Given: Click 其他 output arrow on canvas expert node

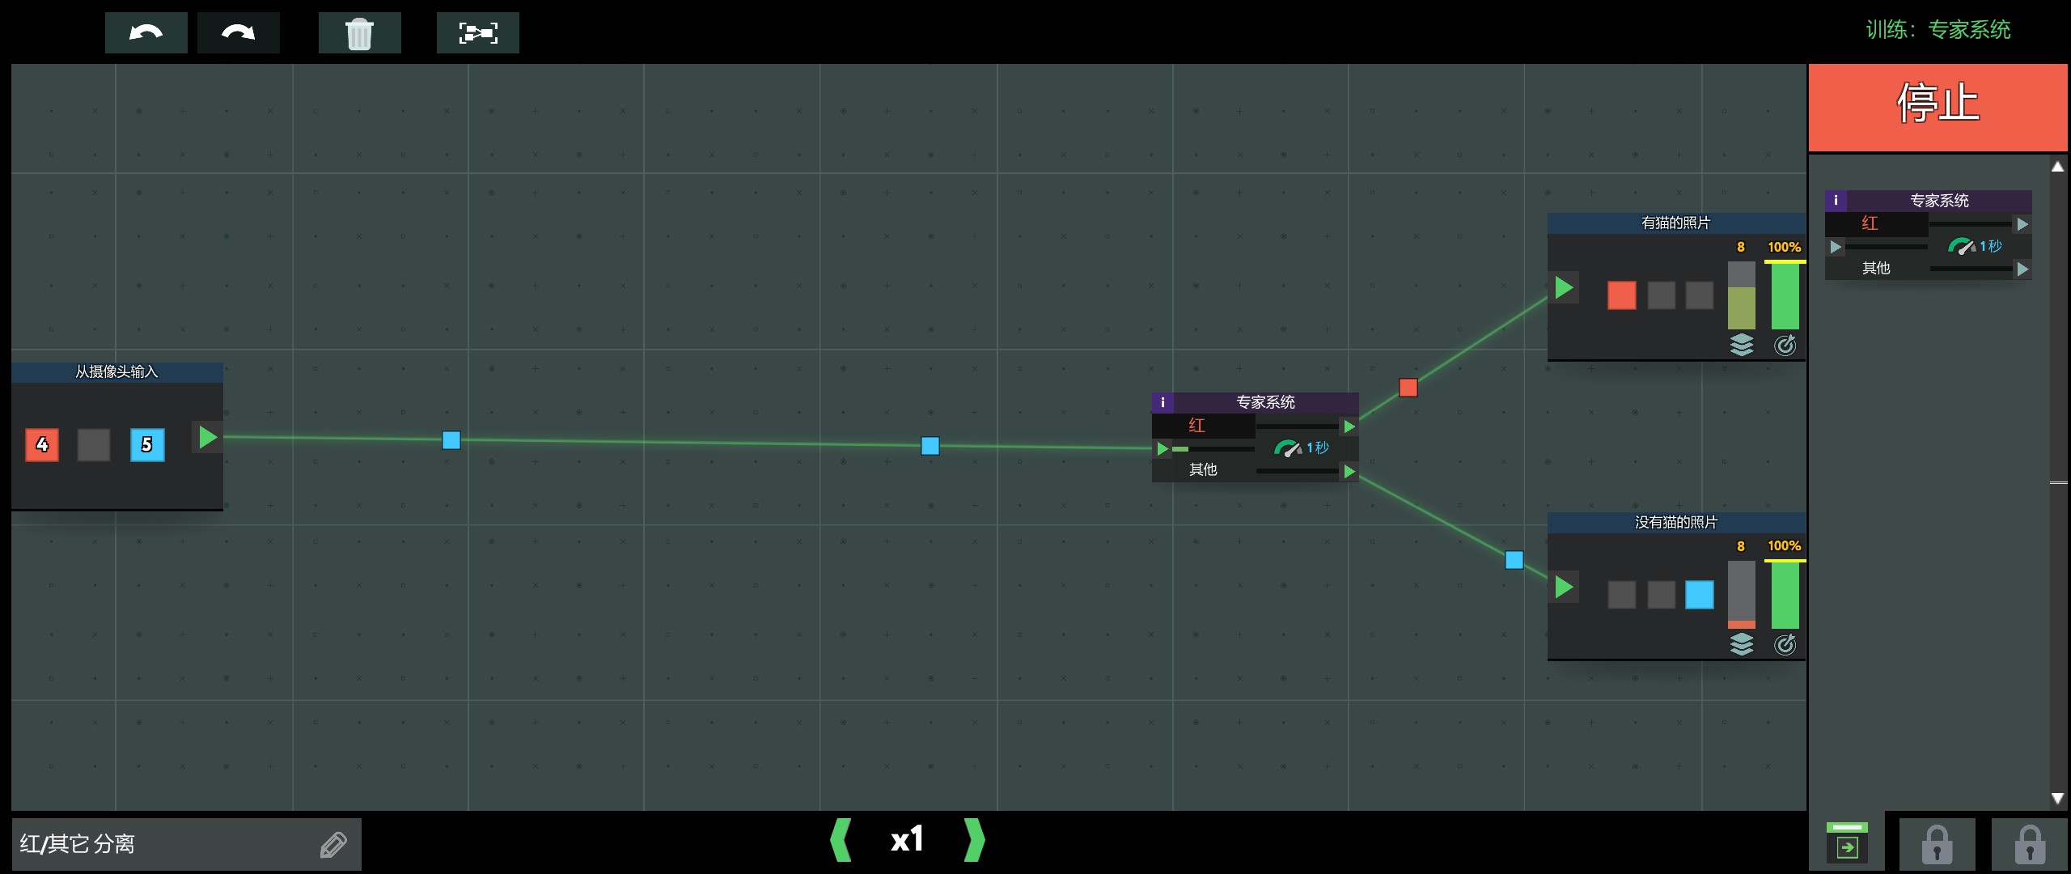Looking at the screenshot, I should [x=1349, y=471].
